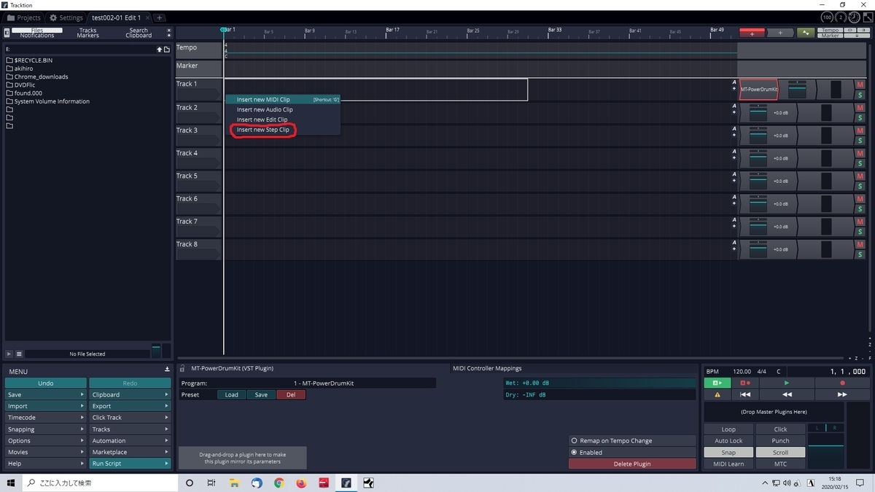Click the Delete Plugin button

(632, 464)
